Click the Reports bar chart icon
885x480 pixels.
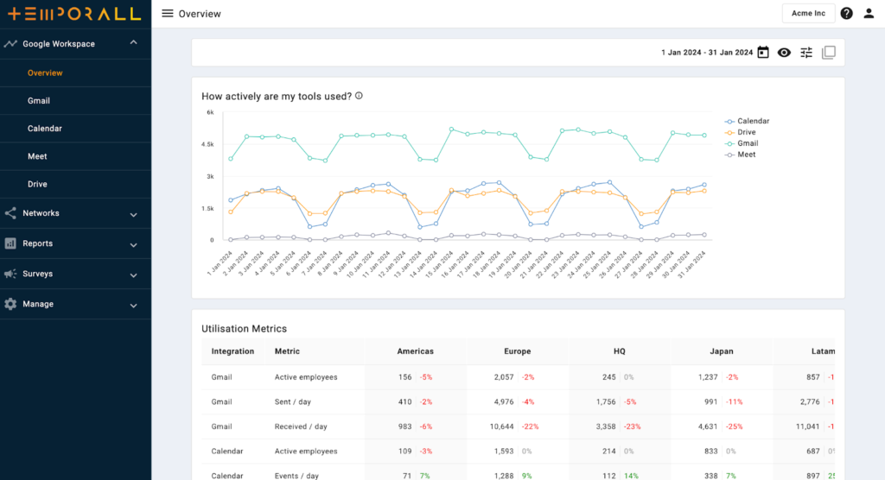tap(10, 243)
